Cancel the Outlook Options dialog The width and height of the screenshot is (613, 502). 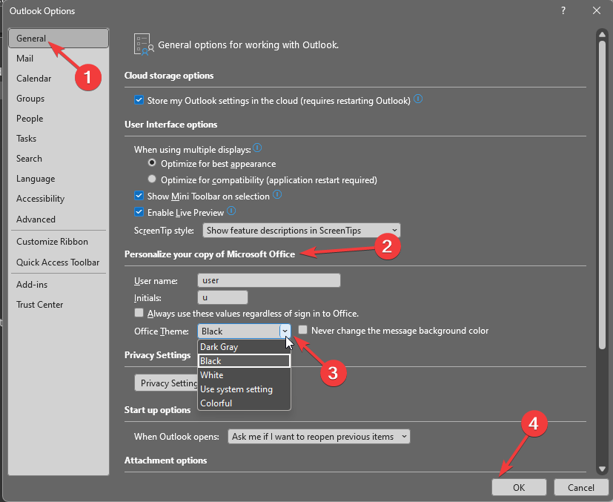pos(580,487)
